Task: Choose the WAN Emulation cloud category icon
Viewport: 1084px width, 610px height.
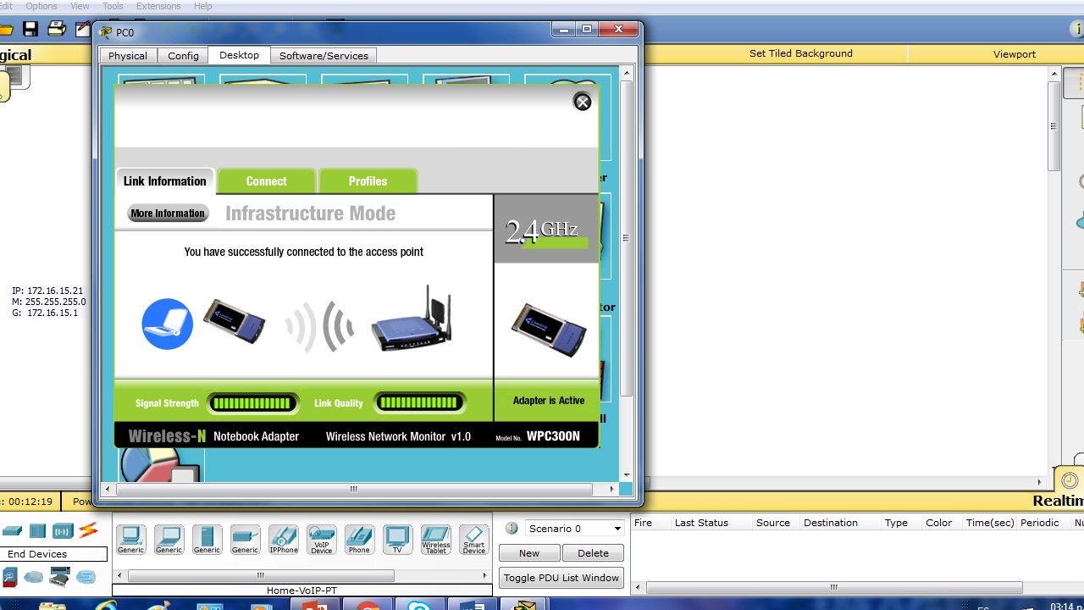Action: 34,578
